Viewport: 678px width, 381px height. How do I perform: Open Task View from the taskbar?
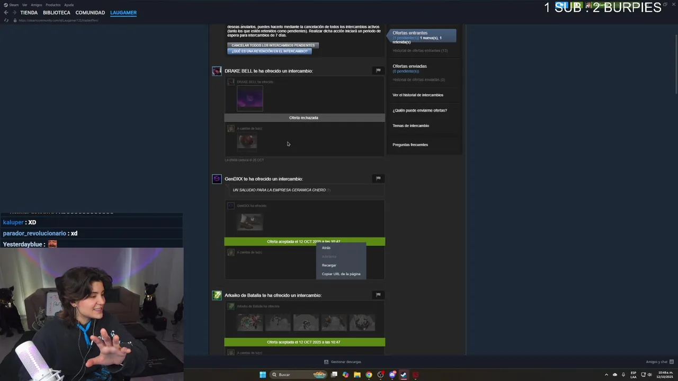(x=334, y=375)
